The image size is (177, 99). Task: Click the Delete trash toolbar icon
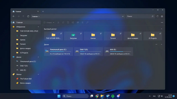click(82, 23)
